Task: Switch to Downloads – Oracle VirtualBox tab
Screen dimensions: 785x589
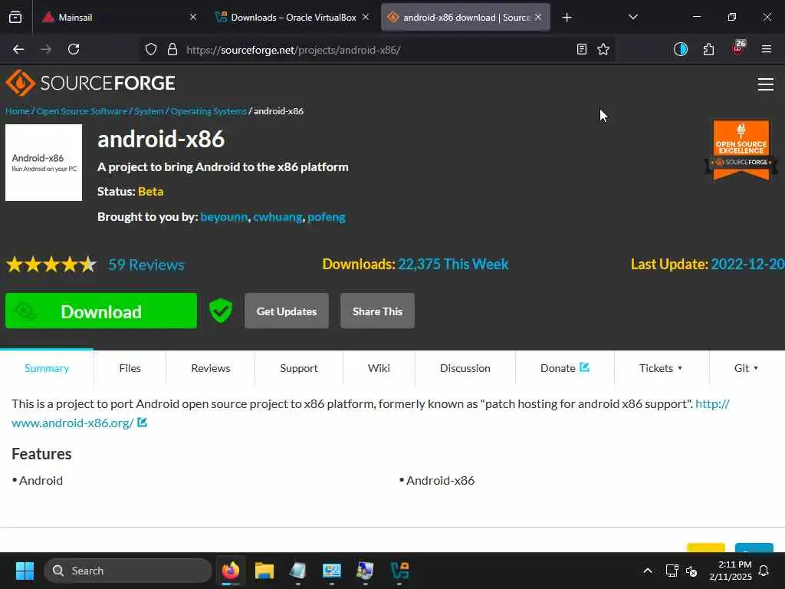Action: 292,17
